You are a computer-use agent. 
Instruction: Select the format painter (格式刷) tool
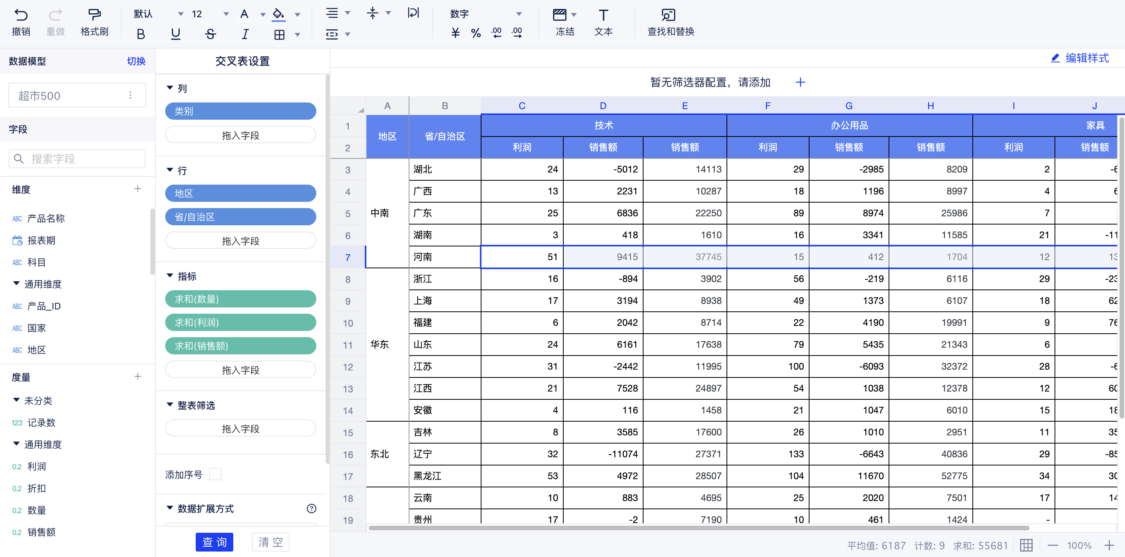[94, 15]
